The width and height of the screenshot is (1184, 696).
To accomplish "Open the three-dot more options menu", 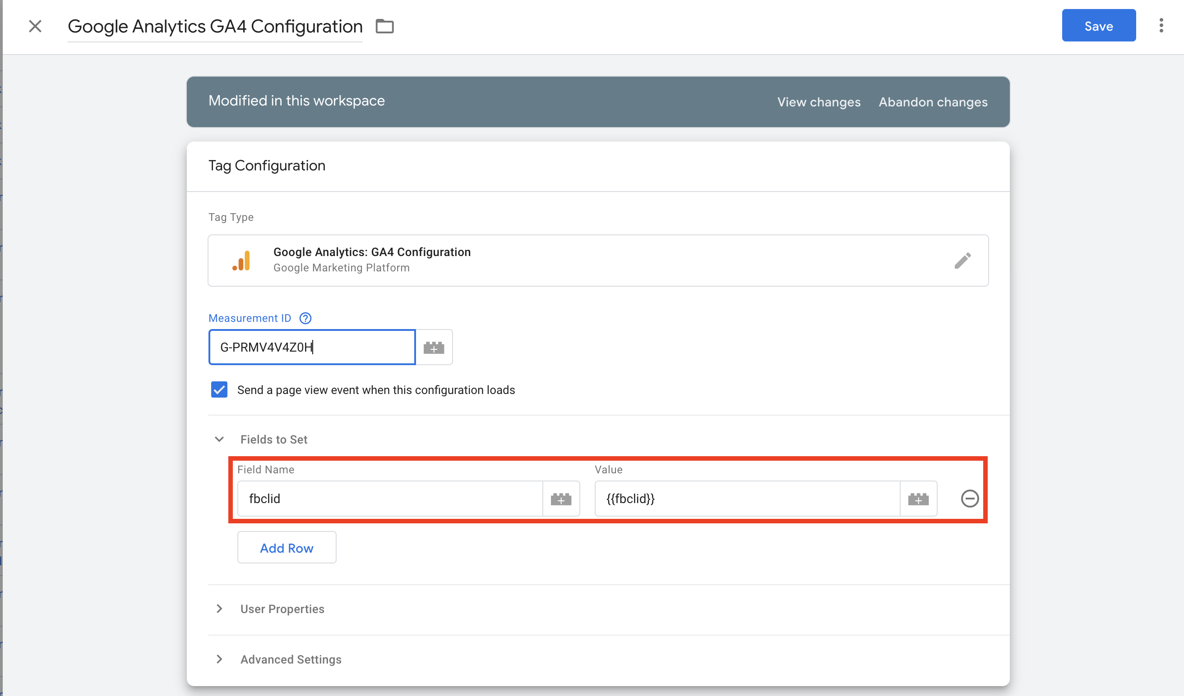I will pyautogui.click(x=1161, y=25).
